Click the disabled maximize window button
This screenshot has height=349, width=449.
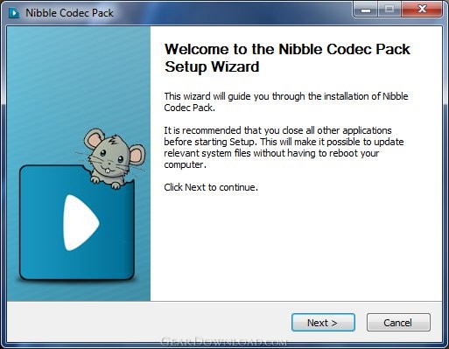(x=389, y=10)
